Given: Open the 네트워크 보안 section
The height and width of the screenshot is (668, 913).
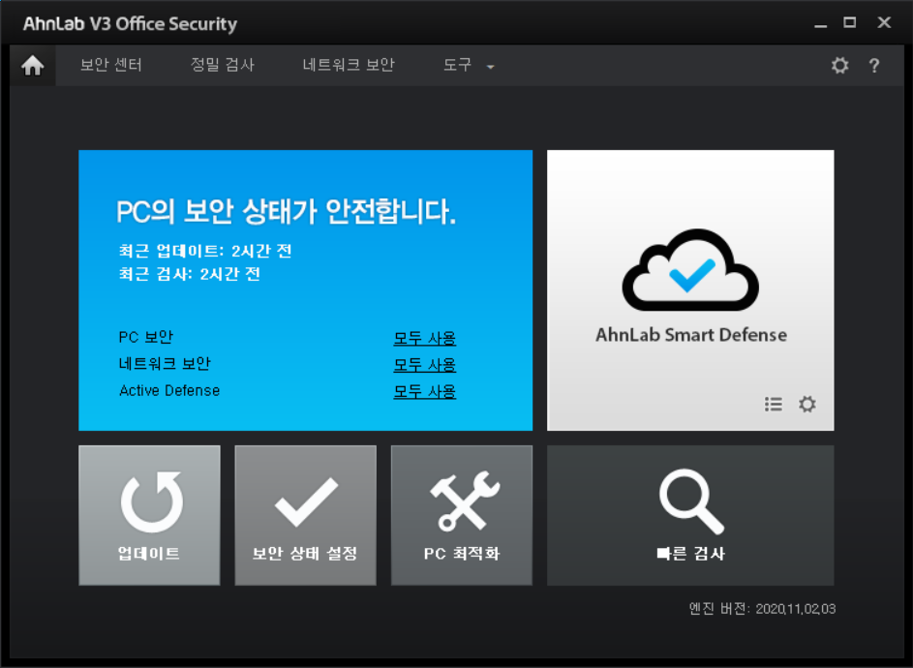Looking at the screenshot, I should [348, 66].
